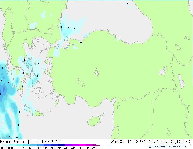This screenshot has width=193, height=149.
Task: Click the 30–35 mm purple legend swatch
Action: (x=68, y=145)
